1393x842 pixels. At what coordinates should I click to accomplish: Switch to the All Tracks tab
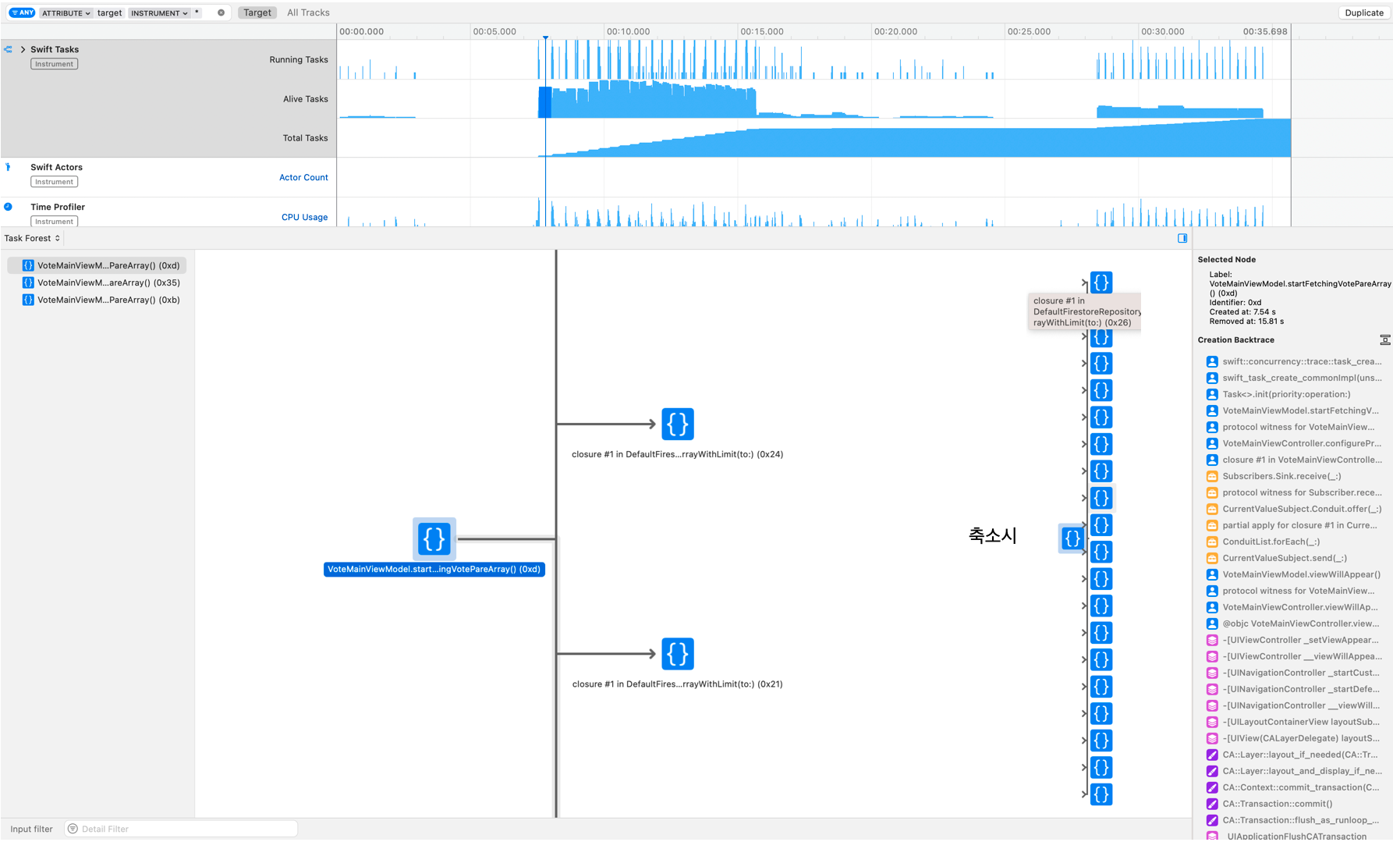click(308, 12)
